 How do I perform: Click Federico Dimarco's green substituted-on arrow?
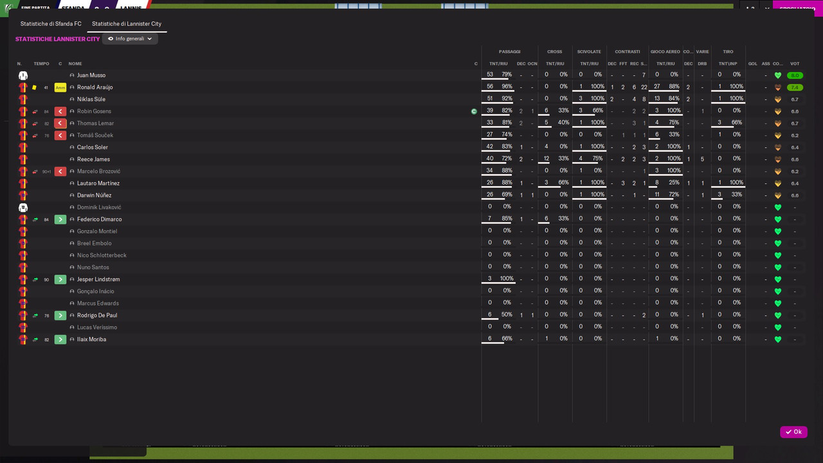click(x=60, y=219)
